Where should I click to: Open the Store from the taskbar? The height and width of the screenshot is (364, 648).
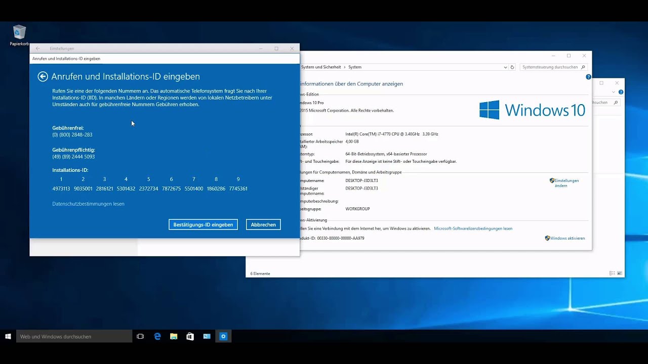tap(190, 336)
